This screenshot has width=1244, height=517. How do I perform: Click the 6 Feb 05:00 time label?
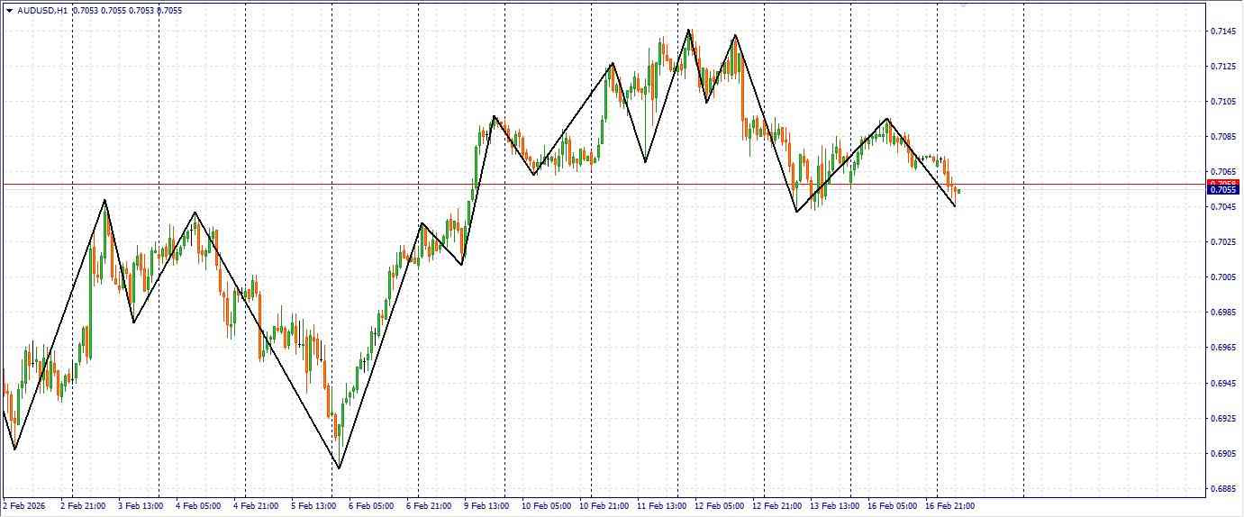(x=371, y=506)
